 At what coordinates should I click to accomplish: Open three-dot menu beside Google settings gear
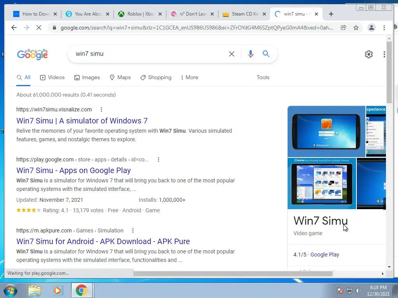(x=384, y=54)
